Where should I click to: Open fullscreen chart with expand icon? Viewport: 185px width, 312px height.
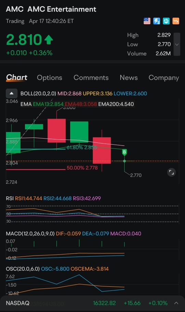(171, 172)
